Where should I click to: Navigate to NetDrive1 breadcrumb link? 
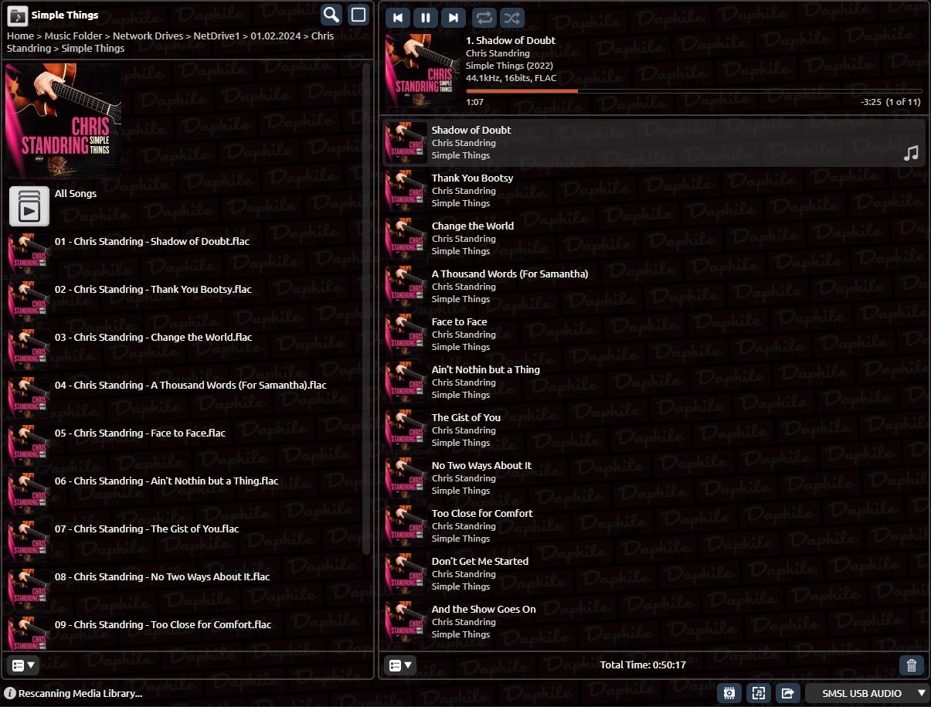pos(217,36)
